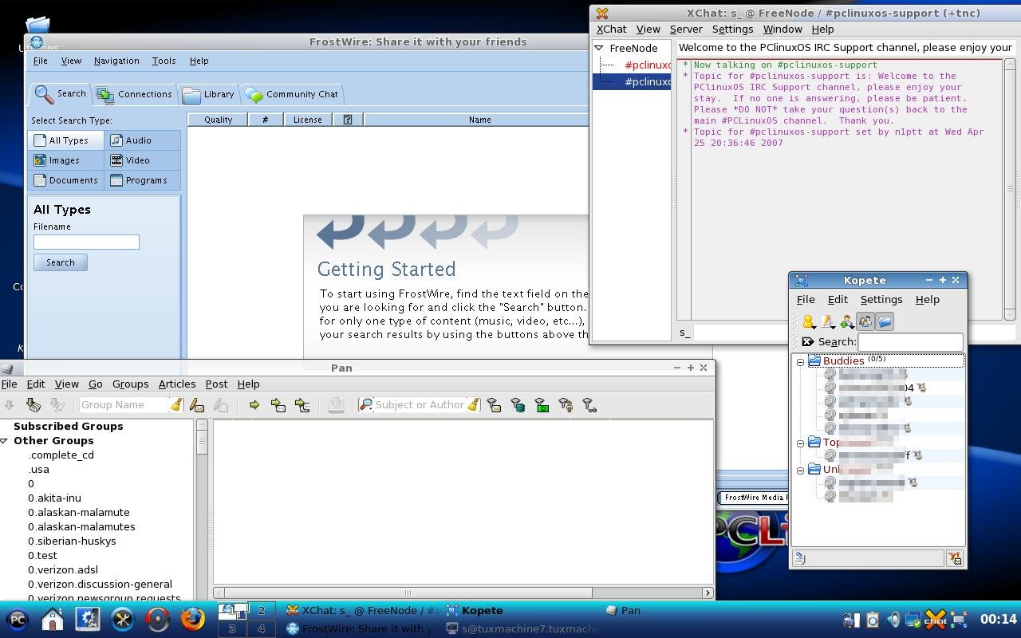Click the Quality column header in FrostWire

(x=219, y=120)
